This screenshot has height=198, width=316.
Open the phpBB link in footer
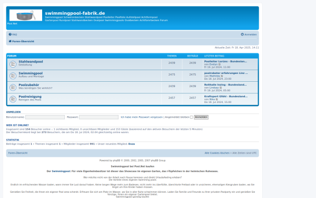116,161
